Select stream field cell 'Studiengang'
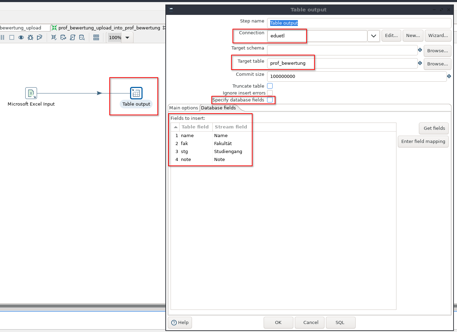The height and width of the screenshot is (332, 457). (x=232, y=152)
